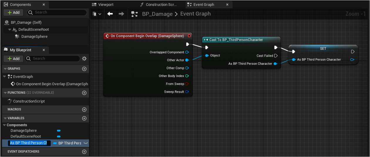Click the DamageSphere variable type color pill
Screen dimensions: 370x157
pos(59,131)
